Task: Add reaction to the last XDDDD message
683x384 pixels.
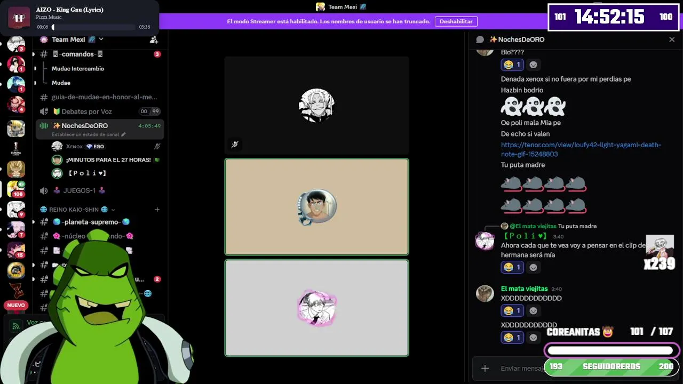Action: [x=533, y=338]
